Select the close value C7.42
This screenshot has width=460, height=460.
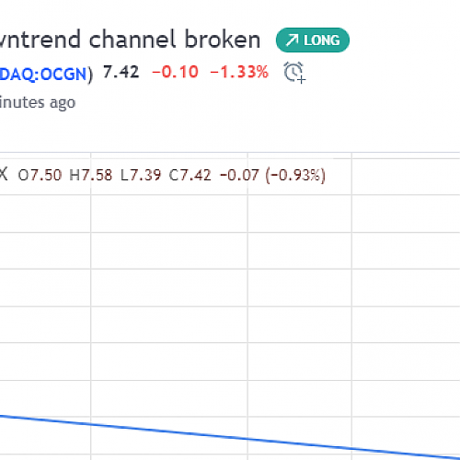(190, 175)
